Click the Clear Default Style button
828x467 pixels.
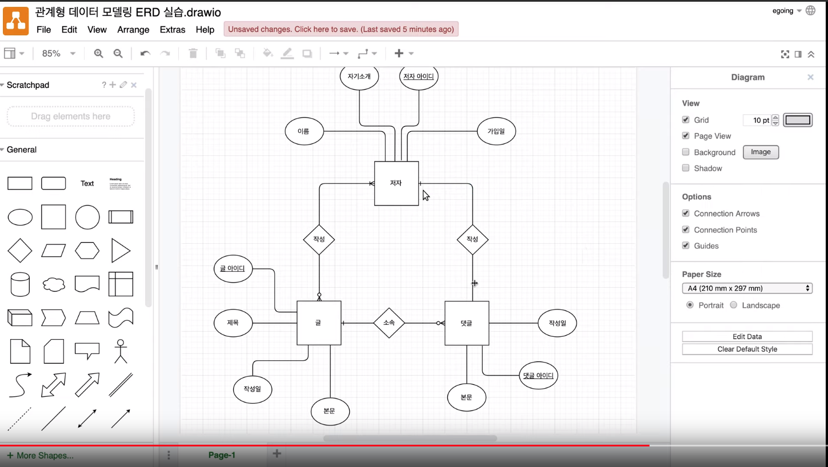[747, 349]
